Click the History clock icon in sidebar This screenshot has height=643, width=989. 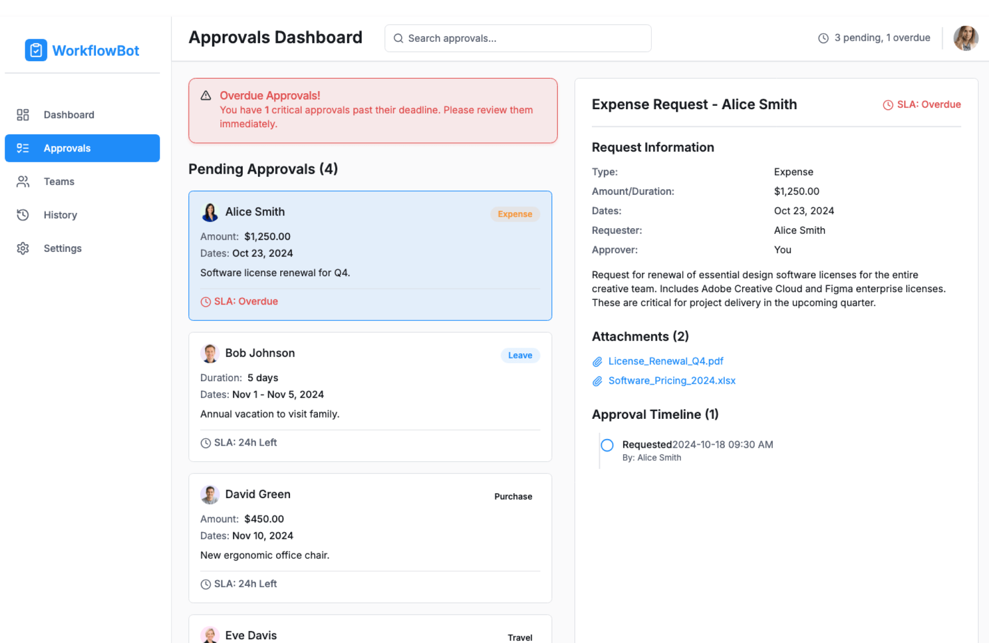tap(23, 215)
